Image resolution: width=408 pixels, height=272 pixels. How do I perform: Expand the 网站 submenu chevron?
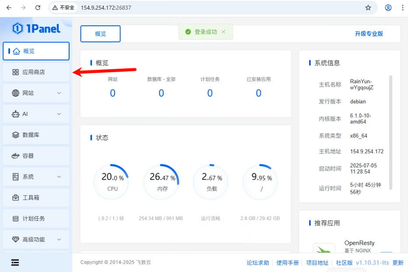point(59,93)
